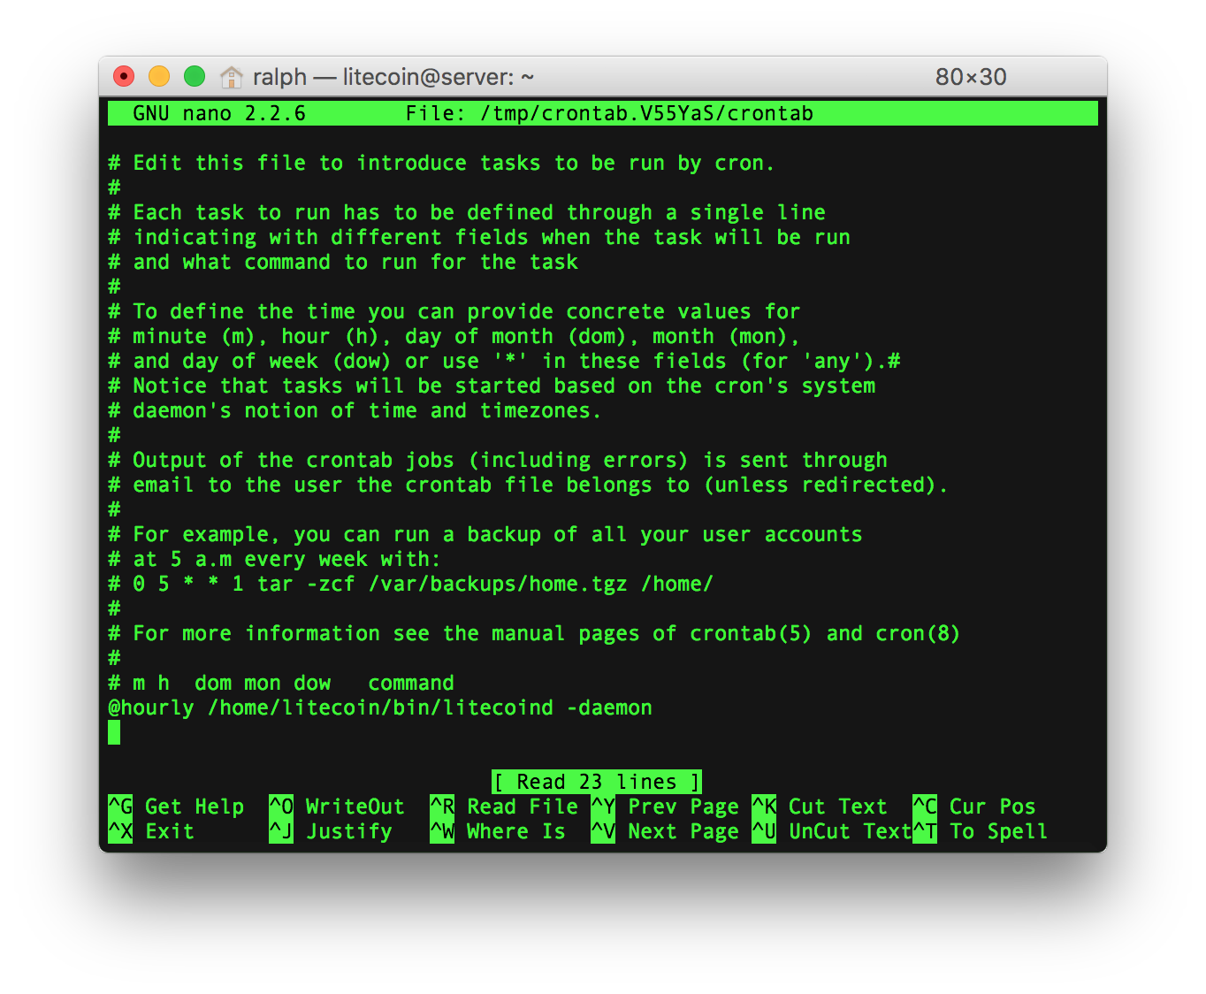Click the '^K Cut Text' shortcut
Image resolution: width=1206 pixels, height=994 pixels.
point(820,807)
